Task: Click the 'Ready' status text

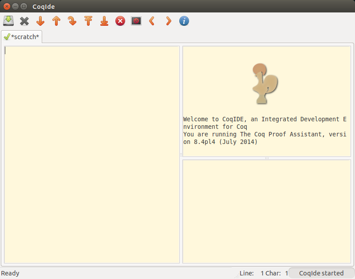Action: click(x=10, y=273)
